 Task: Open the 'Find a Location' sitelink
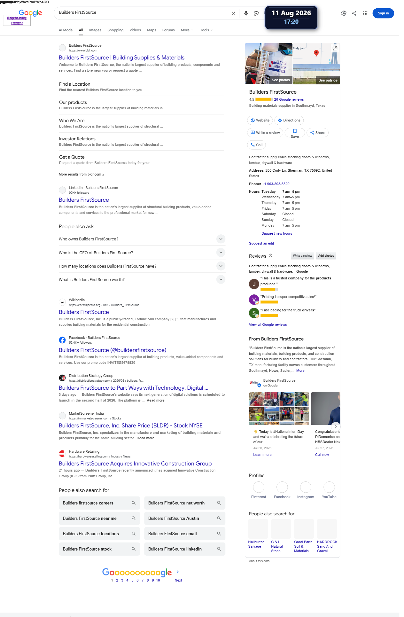[74, 84]
